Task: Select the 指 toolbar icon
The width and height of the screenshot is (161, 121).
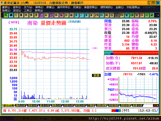Action: tap(112, 15)
